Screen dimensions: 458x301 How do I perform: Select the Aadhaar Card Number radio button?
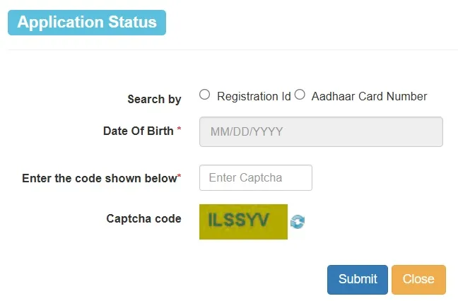coord(300,95)
